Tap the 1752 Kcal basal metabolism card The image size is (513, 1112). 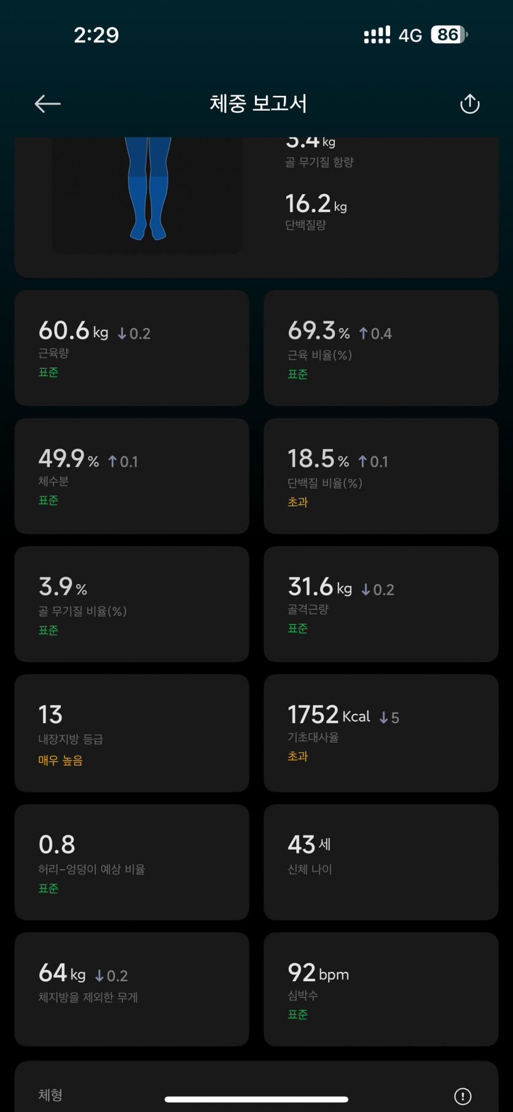pos(381,733)
